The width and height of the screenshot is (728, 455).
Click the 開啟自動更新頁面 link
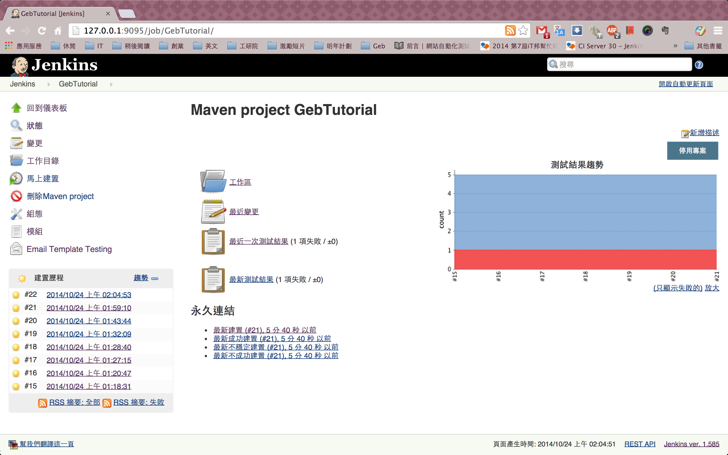click(686, 84)
